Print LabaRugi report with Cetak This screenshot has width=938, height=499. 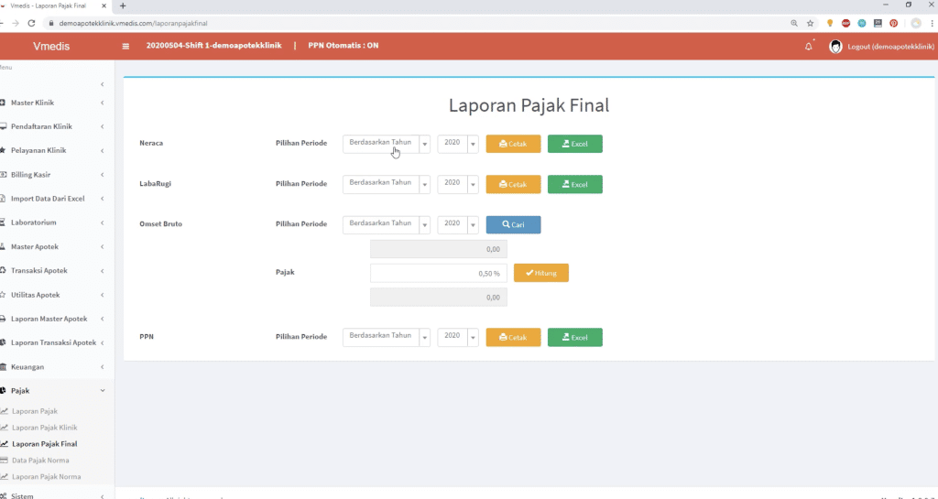(x=513, y=185)
